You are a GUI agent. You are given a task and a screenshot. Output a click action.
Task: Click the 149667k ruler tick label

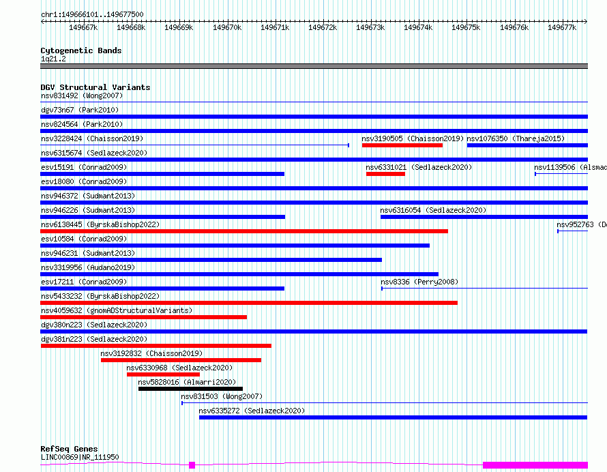tap(83, 27)
